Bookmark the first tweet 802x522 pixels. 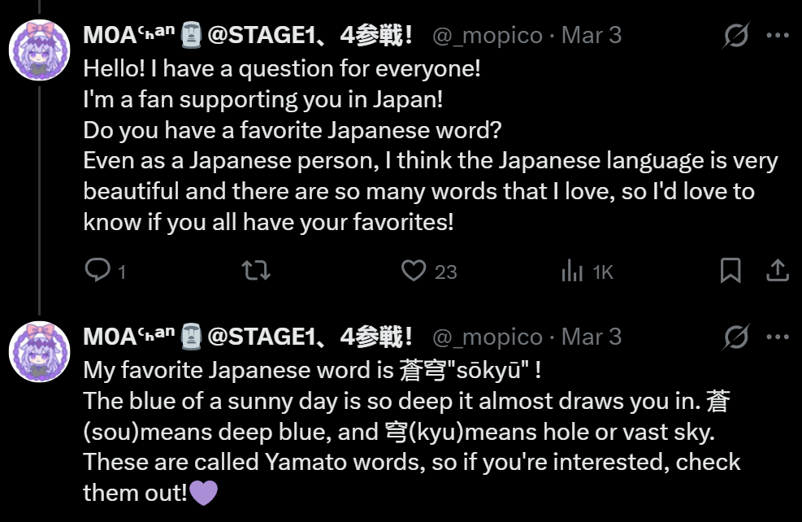[x=730, y=270]
